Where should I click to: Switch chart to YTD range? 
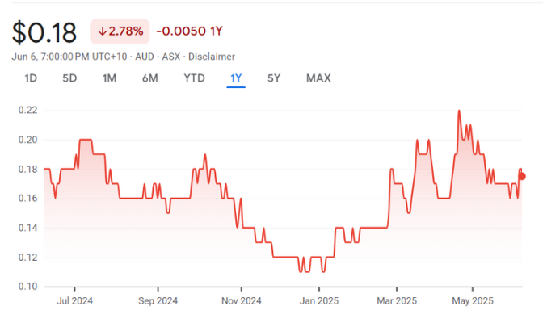click(194, 78)
